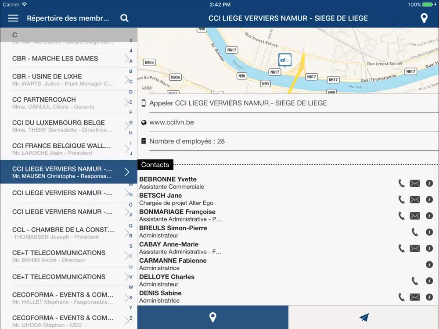Call CABAY Anne-Marie phone icon
Viewport: 439px width, 329px height.
402,248
